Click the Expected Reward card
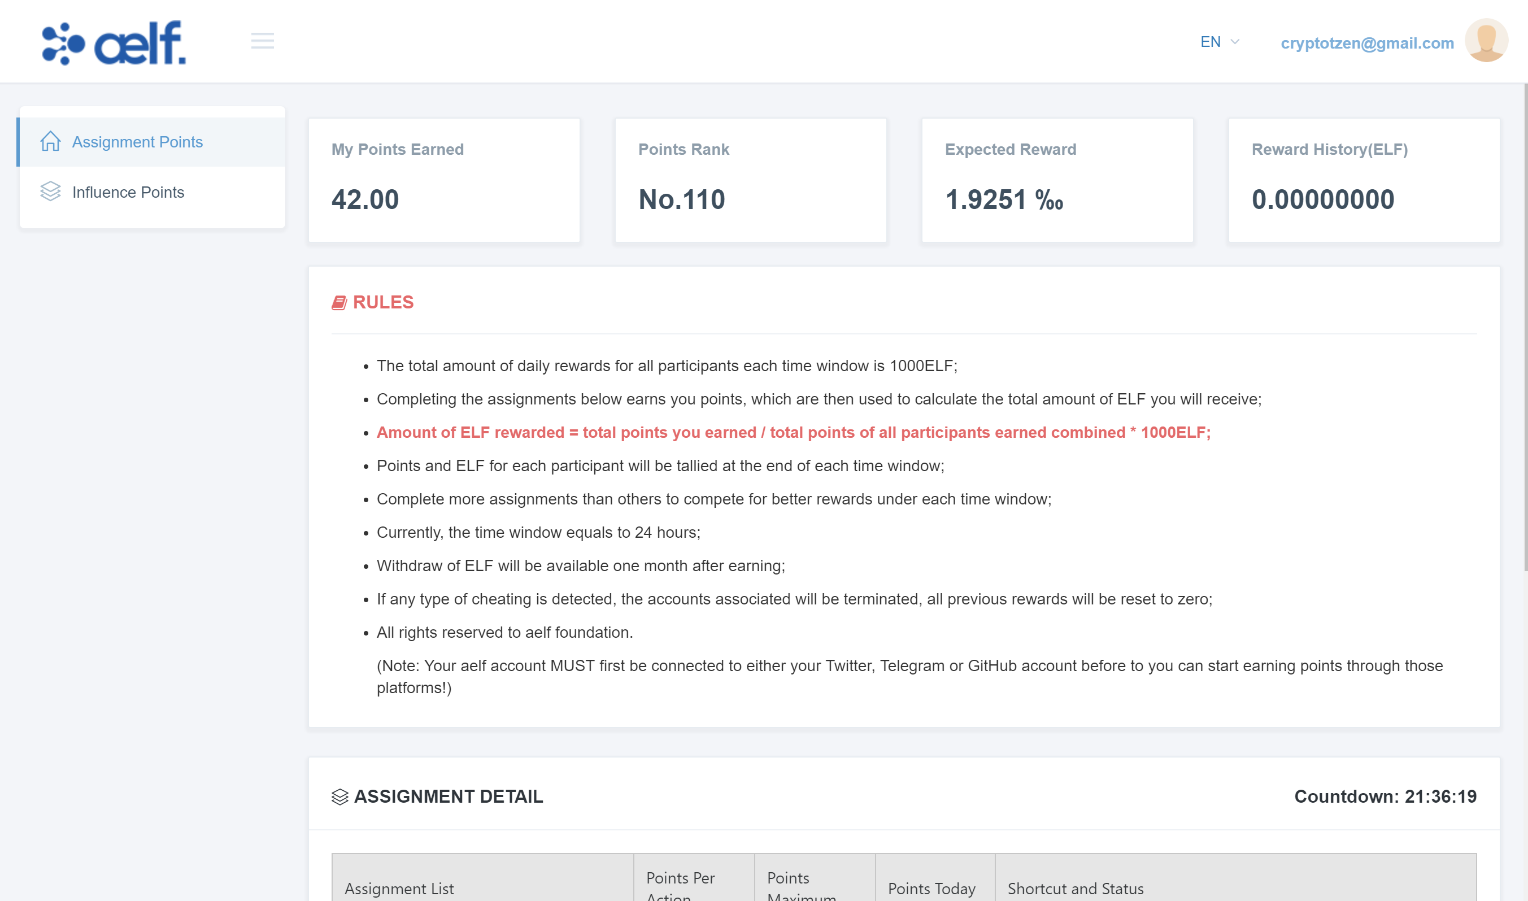 [x=1057, y=180]
